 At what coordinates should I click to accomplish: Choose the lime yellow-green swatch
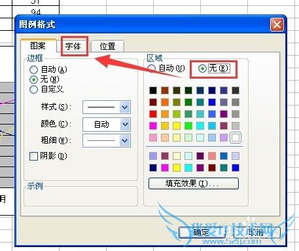click(177, 114)
